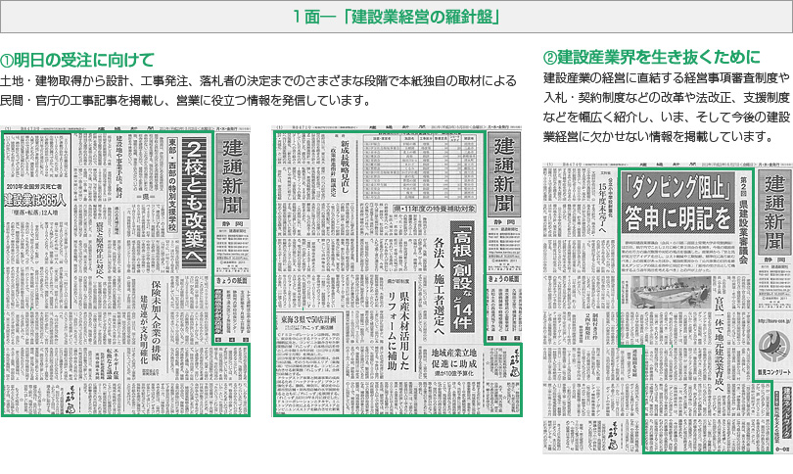Open the newspaper thumbnail headlined 2校とも改築へ
Screen dimensions: 793x474
[x=125, y=271]
